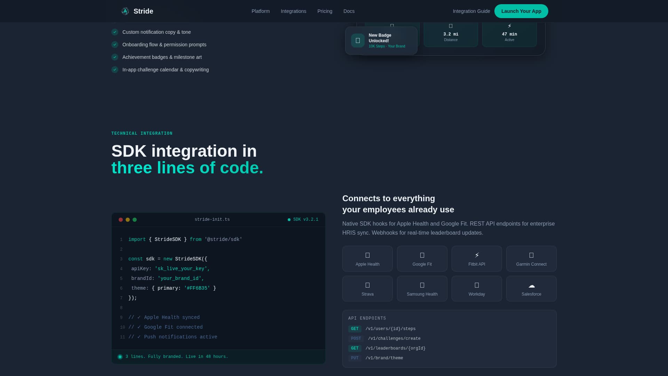The image size is (668, 376).
Task: Open the Platform menu item
Action: pyautogui.click(x=261, y=11)
